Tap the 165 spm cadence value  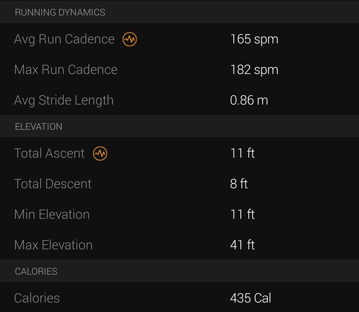click(x=254, y=39)
